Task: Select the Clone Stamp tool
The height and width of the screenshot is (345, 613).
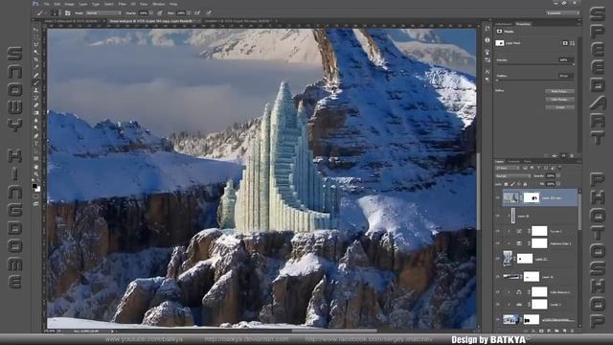Action: 35,90
